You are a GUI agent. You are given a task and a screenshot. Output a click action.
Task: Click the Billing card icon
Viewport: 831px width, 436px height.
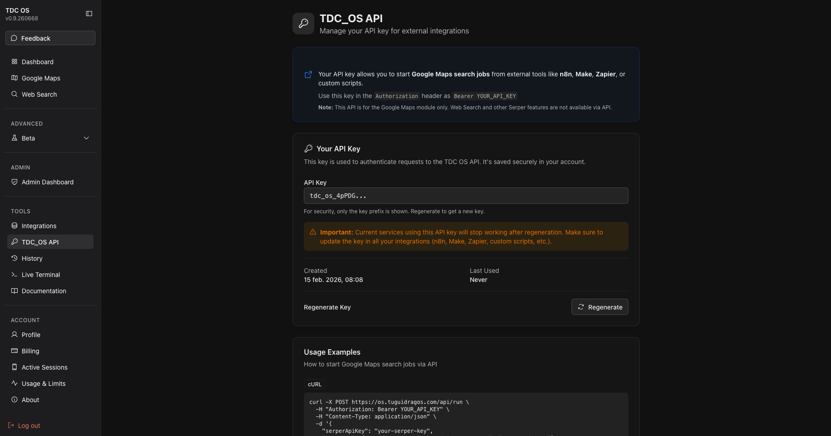point(14,351)
